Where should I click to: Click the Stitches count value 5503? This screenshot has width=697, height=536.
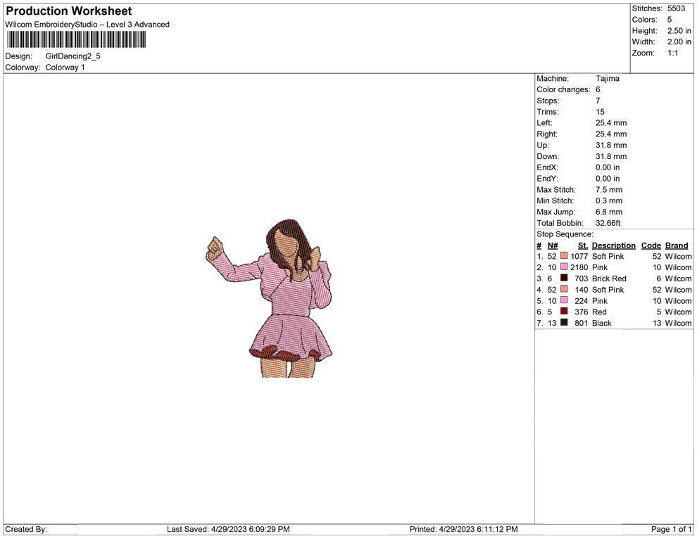click(675, 8)
